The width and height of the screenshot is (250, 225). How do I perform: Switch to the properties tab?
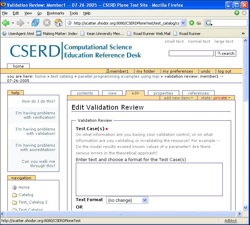163,93
